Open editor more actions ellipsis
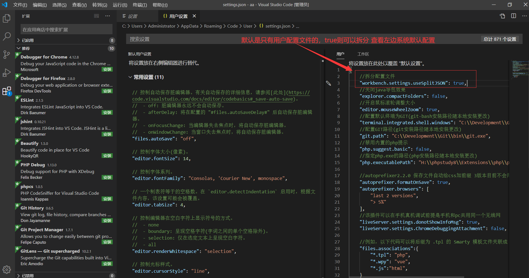This screenshot has width=529, height=278. point(525,16)
